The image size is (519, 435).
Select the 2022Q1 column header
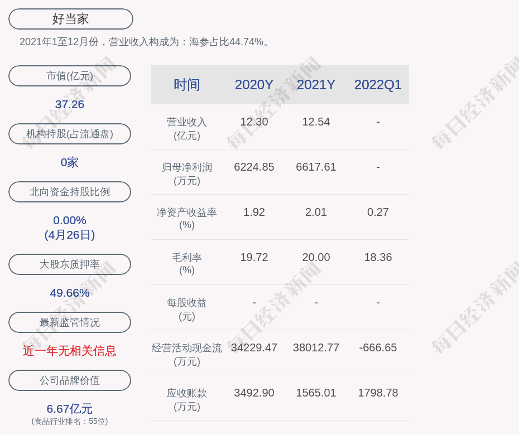coord(378,85)
